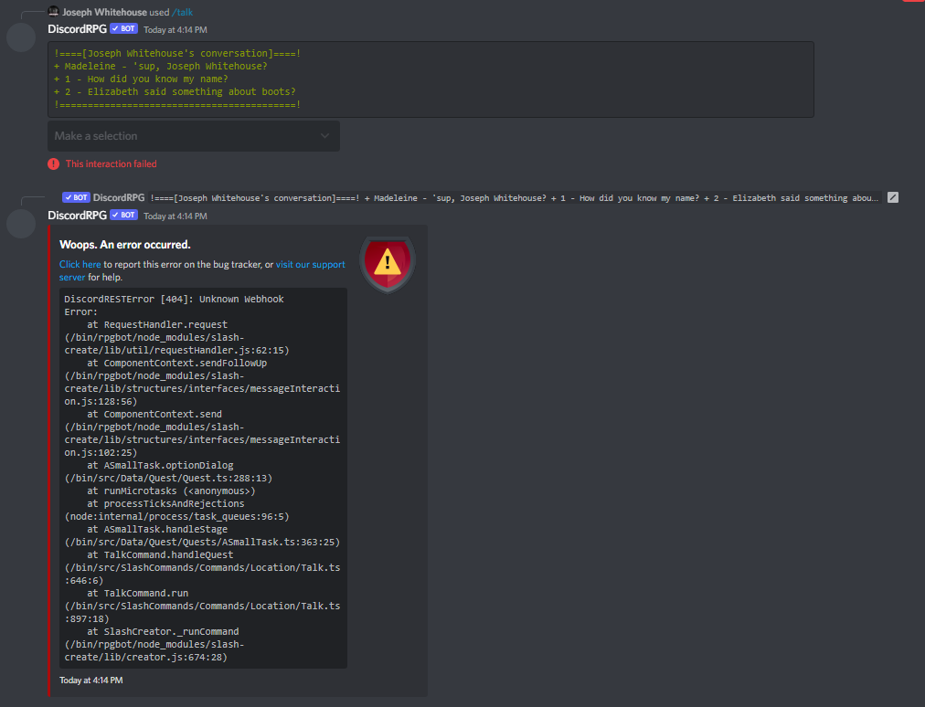Click the DiscordRPG username text
Viewport: 925px width, 707px height.
tap(77, 28)
